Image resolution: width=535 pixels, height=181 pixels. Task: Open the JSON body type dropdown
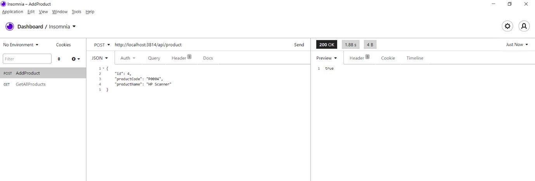pyautogui.click(x=100, y=58)
